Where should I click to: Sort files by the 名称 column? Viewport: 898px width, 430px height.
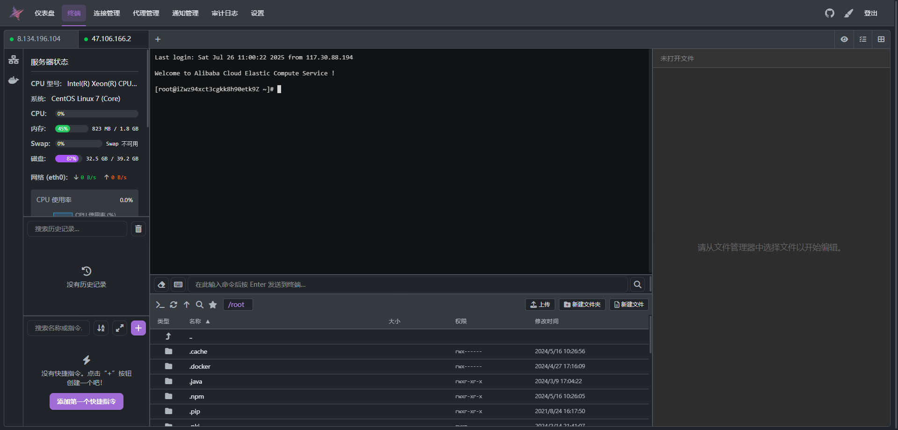tap(196, 321)
